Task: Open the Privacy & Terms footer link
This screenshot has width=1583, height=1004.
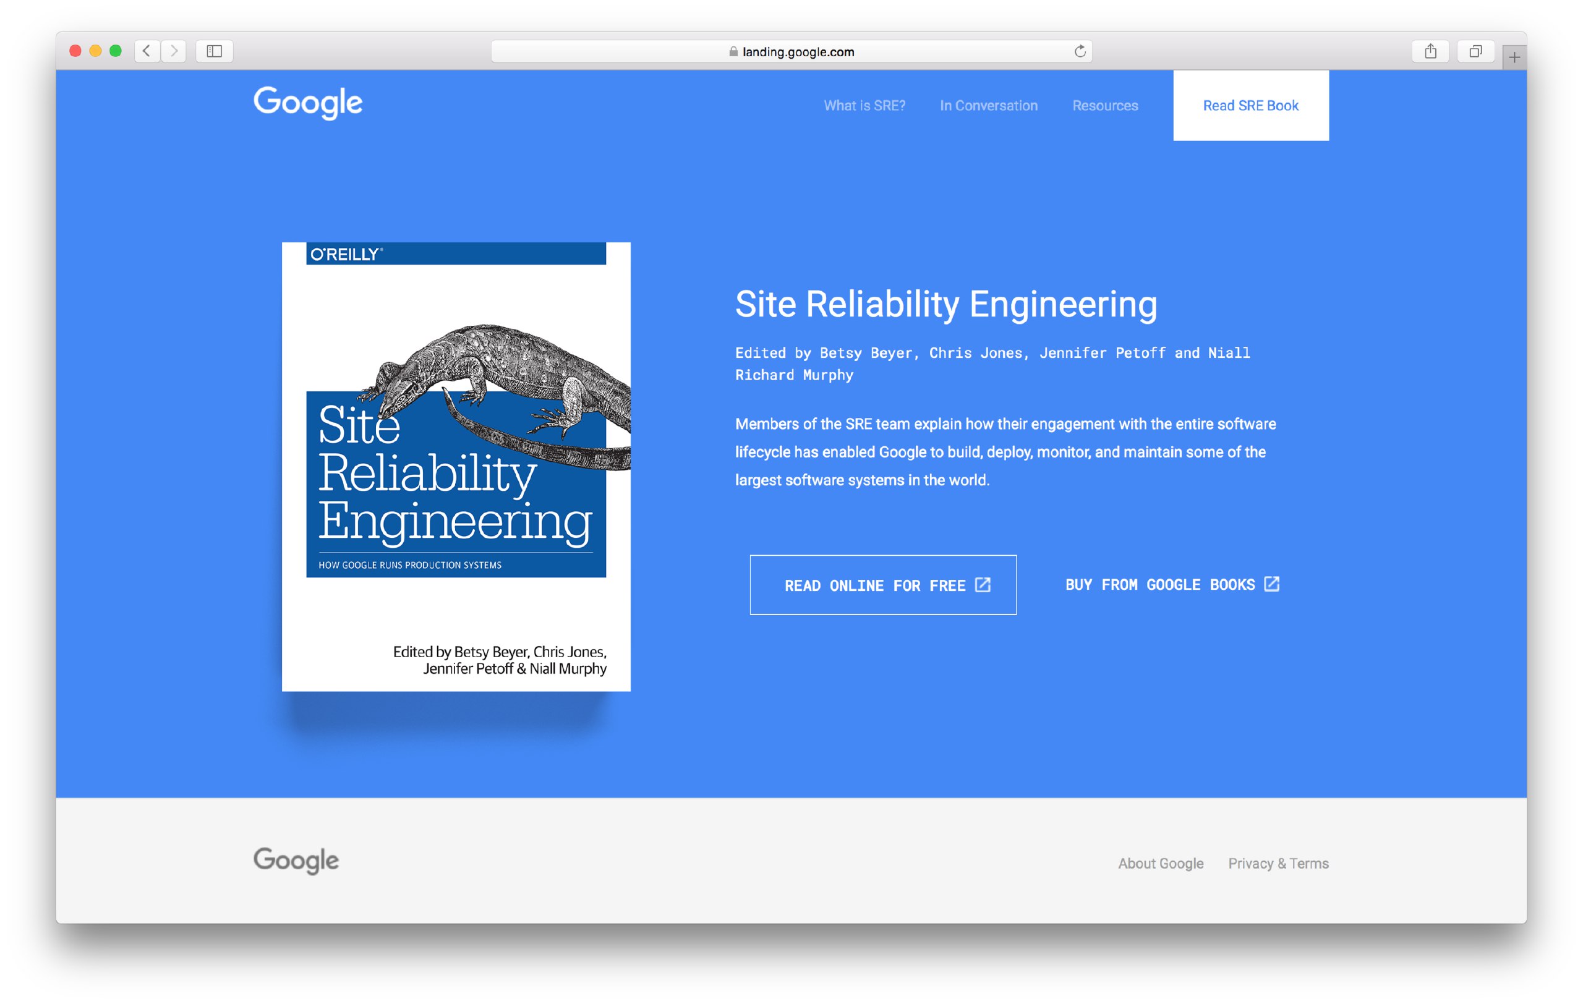Action: tap(1278, 864)
